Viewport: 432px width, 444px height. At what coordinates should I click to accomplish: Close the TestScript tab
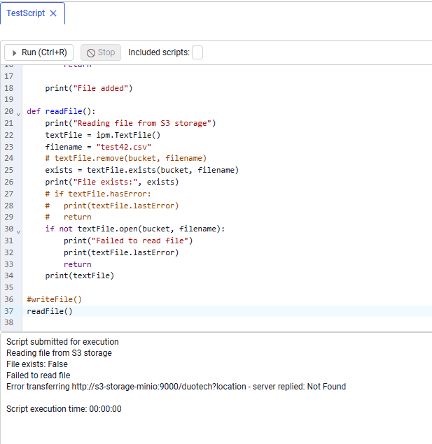[53, 13]
